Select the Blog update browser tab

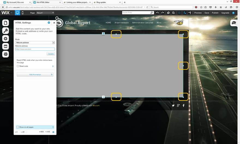[107, 2]
